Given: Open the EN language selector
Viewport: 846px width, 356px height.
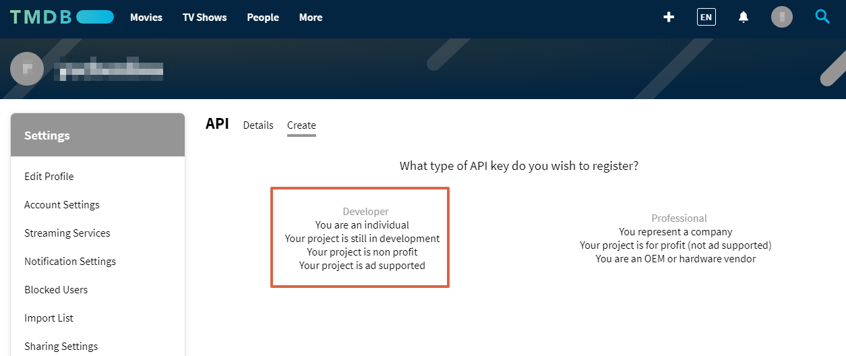Looking at the screenshot, I should [706, 18].
